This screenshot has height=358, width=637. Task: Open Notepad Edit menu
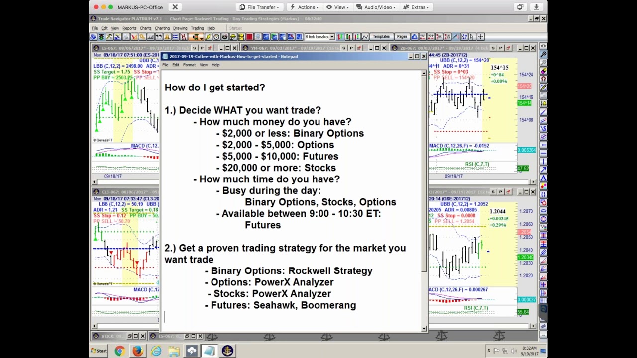tap(176, 65)
